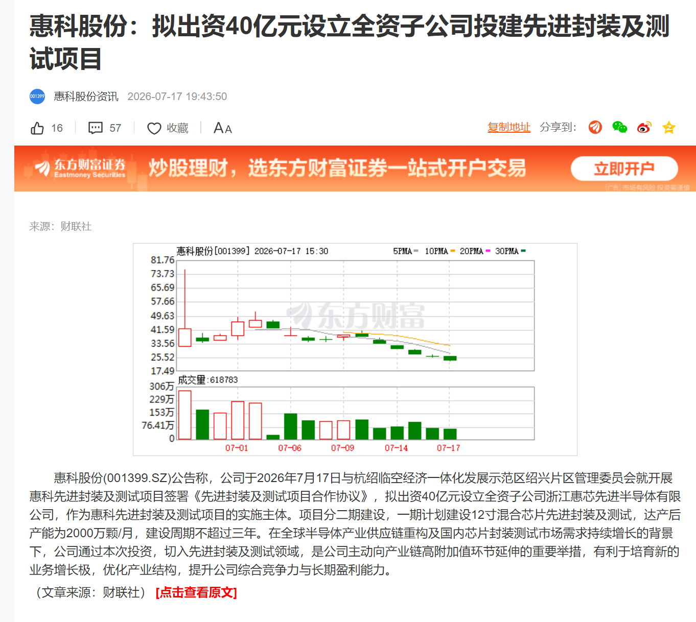Click the 文章来源：财联社 footer text
Screen dimensions: 696x622
click(90, 592)
